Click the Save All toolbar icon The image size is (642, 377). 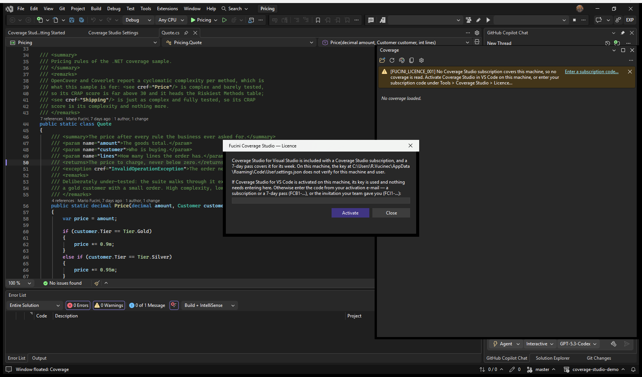coord(81,20)
